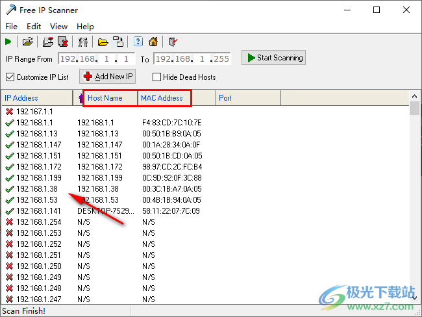Click the delete list icon with red X

pos(63,42)
